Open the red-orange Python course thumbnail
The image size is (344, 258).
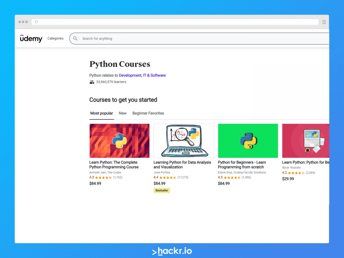(119, 140)
